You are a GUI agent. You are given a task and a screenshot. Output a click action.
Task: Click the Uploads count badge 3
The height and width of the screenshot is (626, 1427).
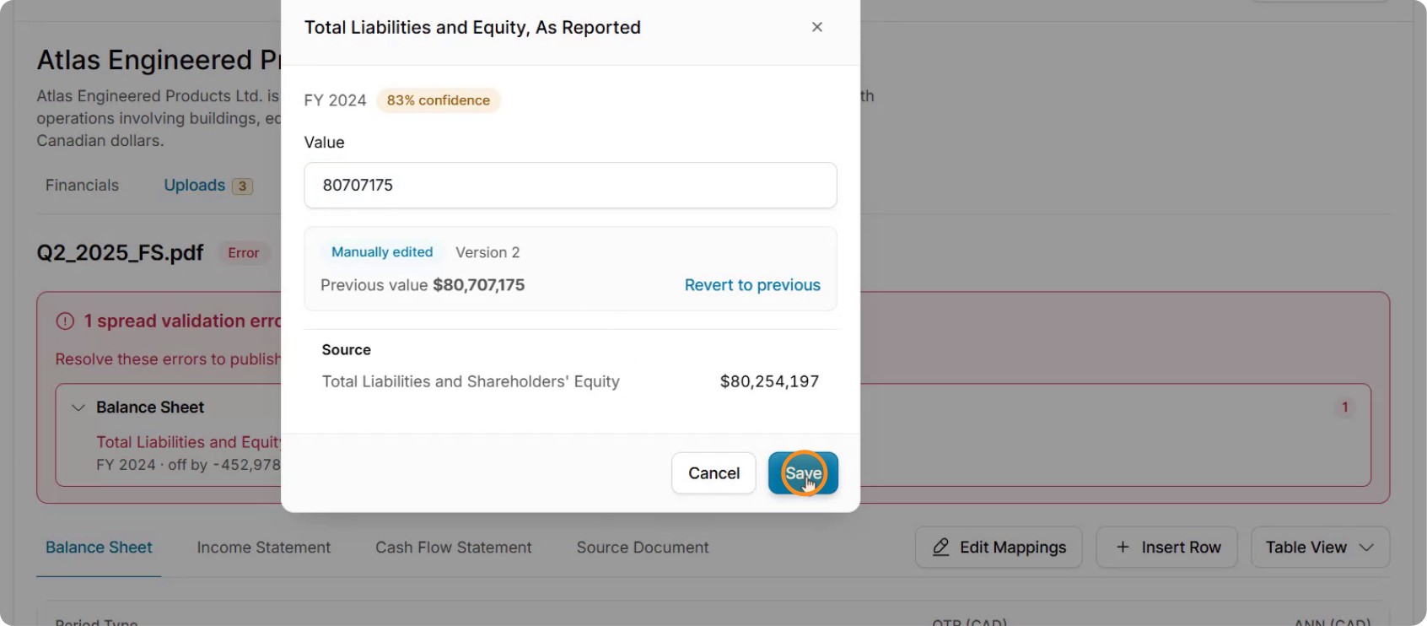tap(242, 186)
